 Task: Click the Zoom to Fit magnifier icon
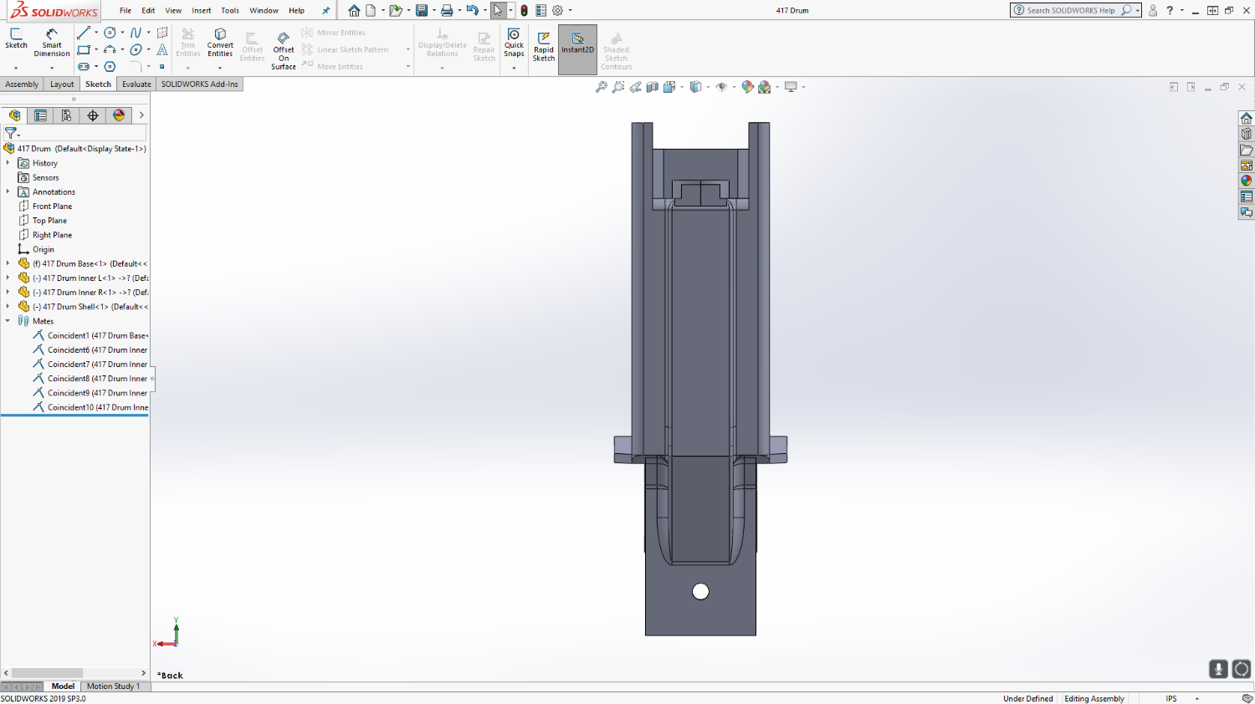601,87
